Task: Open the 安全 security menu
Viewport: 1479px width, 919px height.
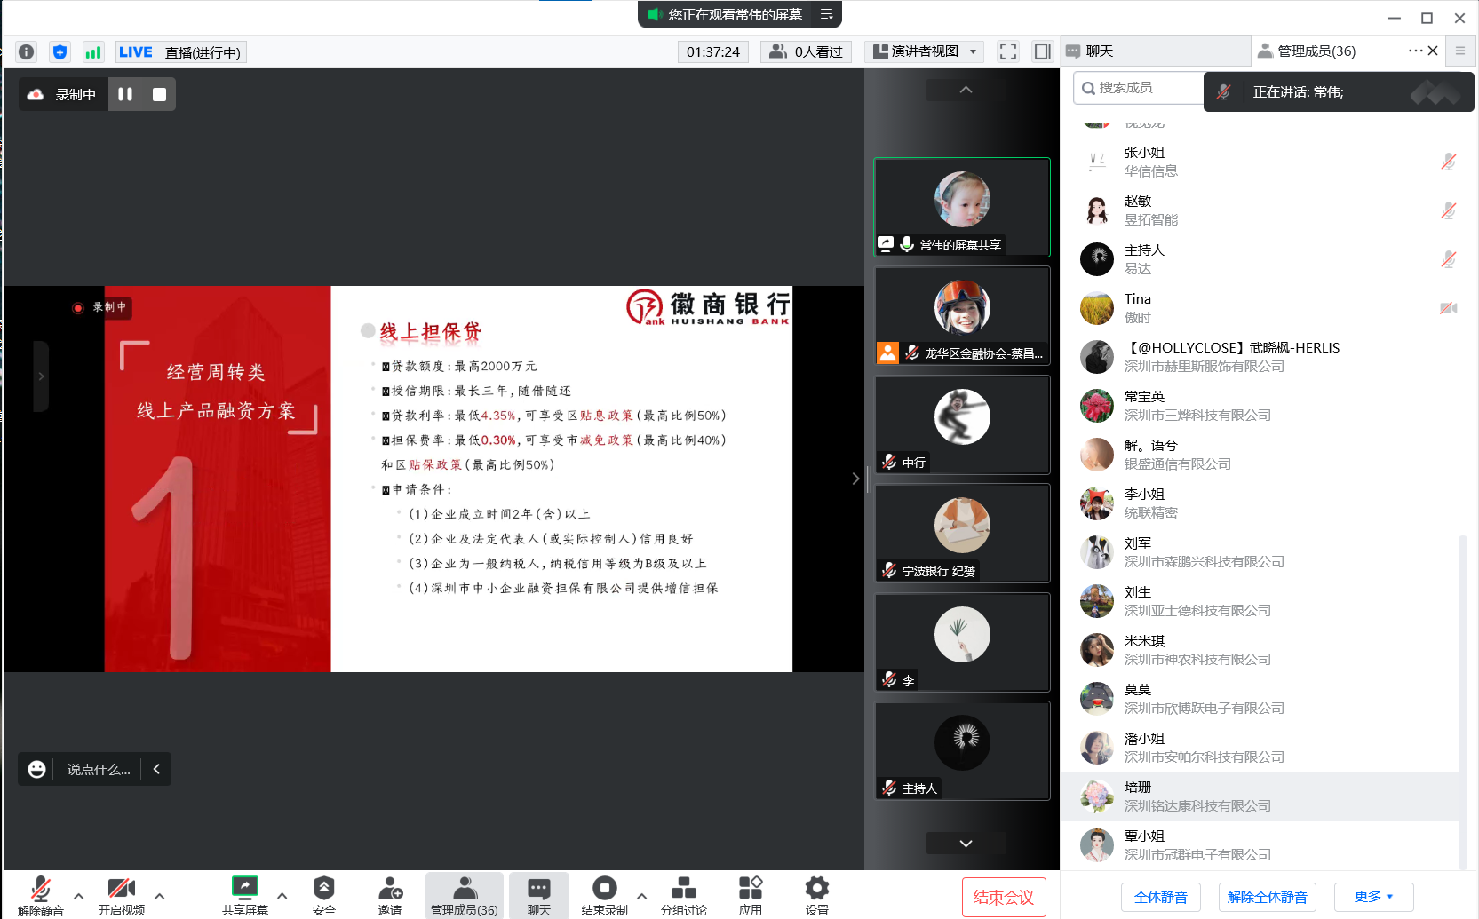Action: (x=324, y=895)
